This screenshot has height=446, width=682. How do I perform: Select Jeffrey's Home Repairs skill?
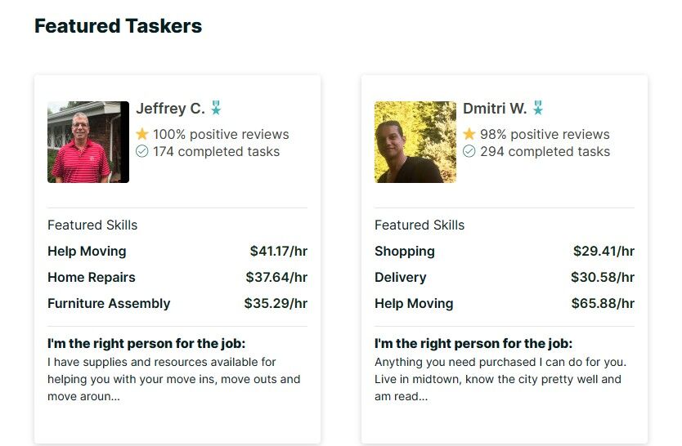tap(92, 278)
